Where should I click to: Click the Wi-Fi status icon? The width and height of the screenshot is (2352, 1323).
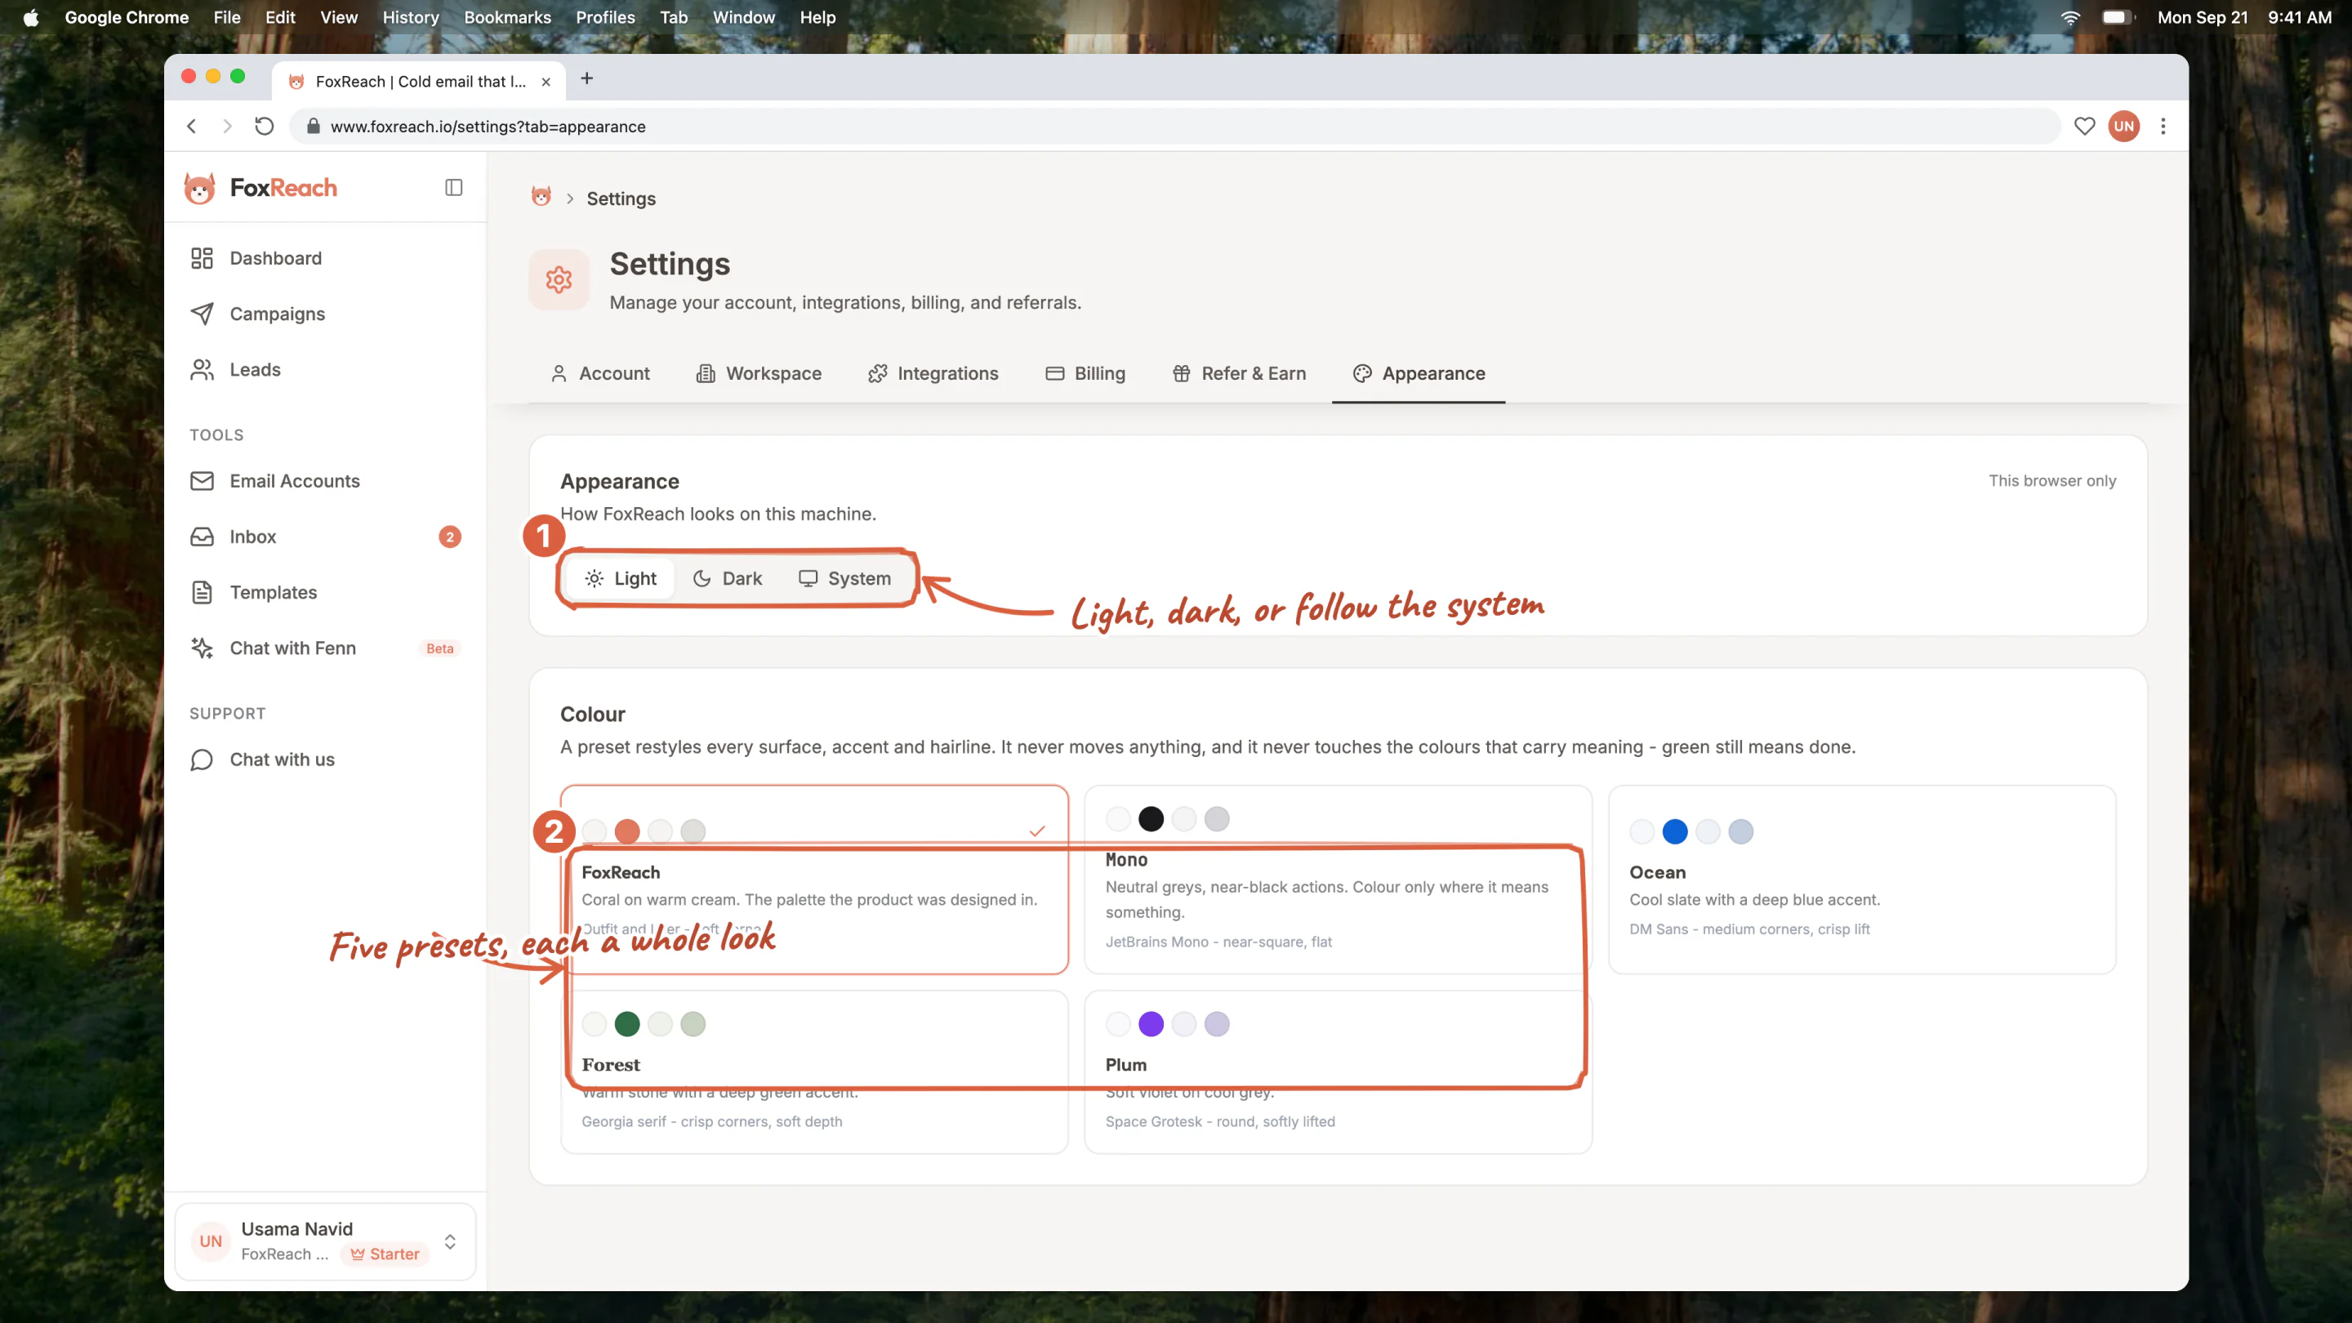pos(2070,17)
